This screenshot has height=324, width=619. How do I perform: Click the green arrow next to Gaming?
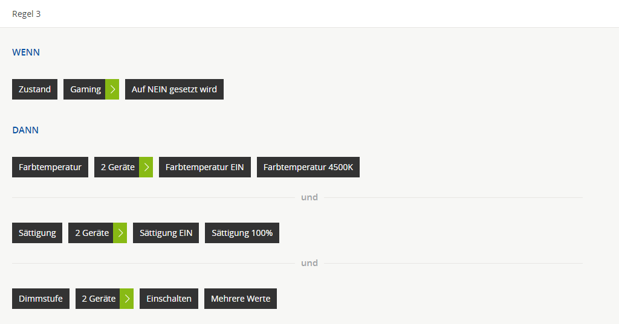pos(112,89)
